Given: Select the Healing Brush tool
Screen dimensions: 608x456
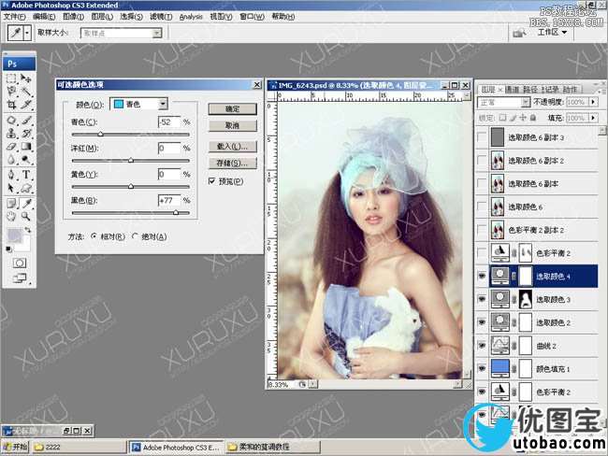Looking at the screenshot, I should click(11, 121).
